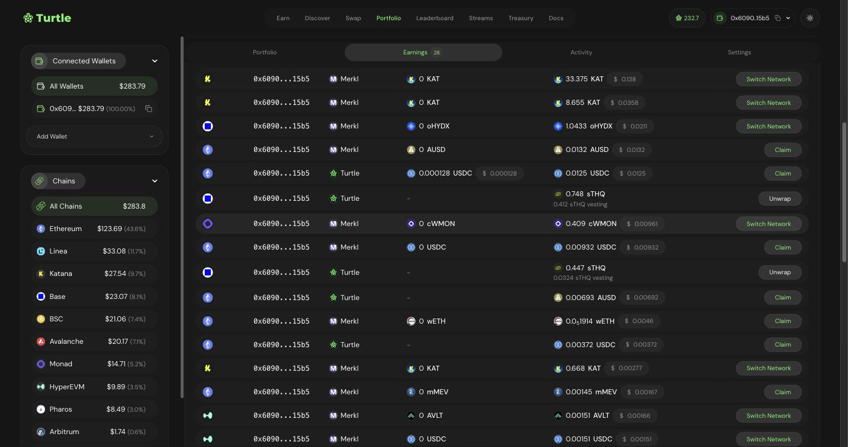Screen dimensions: 848x447
Task: Navigate to Streams
Action: 481,18
